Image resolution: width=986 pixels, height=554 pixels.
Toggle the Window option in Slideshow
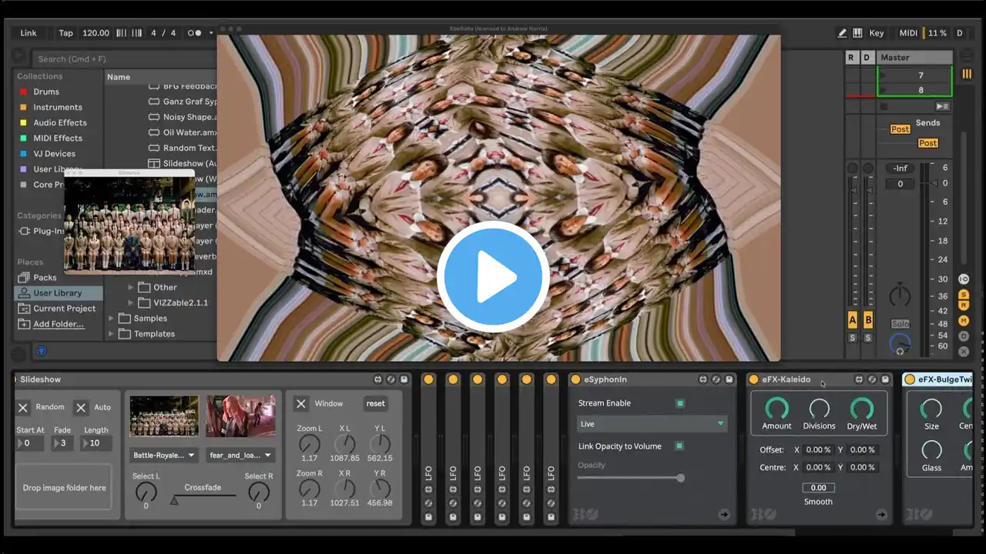coord(301,403)
